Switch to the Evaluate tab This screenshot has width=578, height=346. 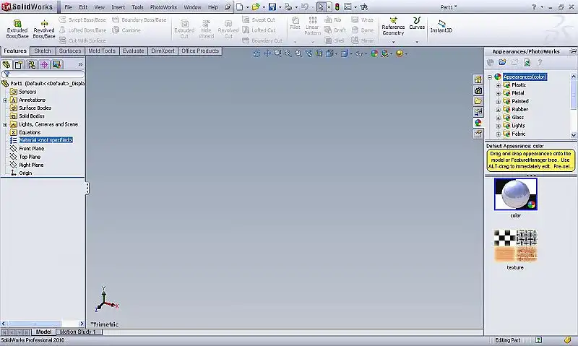(x=133, y=51)
